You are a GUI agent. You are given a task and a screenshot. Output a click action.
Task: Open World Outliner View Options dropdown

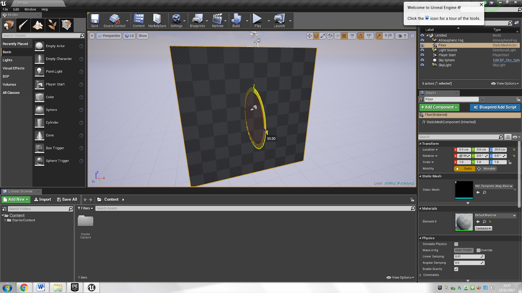point(505,84)
